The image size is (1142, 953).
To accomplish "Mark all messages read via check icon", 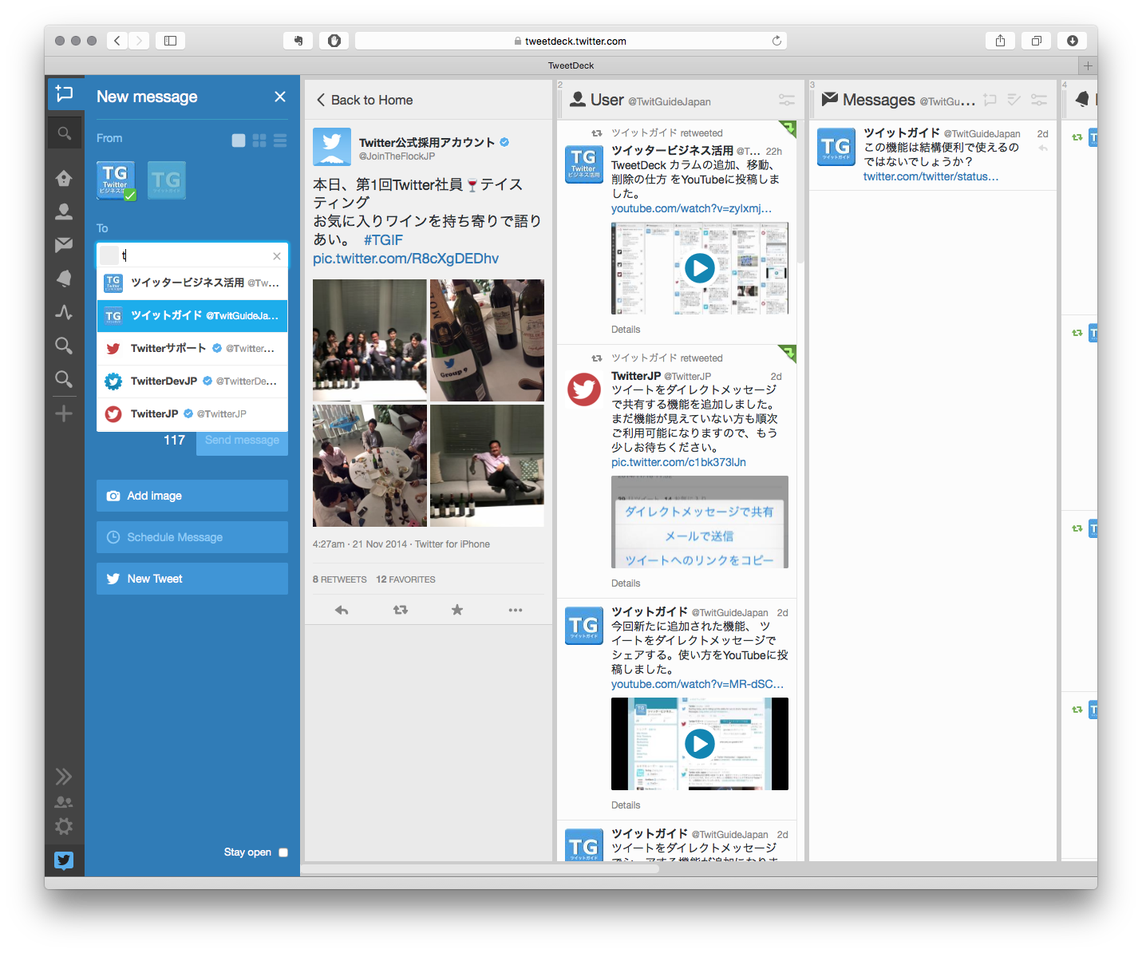I will 1014,100.
